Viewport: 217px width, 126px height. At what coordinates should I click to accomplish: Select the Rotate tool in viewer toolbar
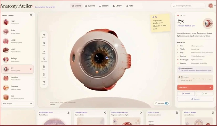click(44, 36)
